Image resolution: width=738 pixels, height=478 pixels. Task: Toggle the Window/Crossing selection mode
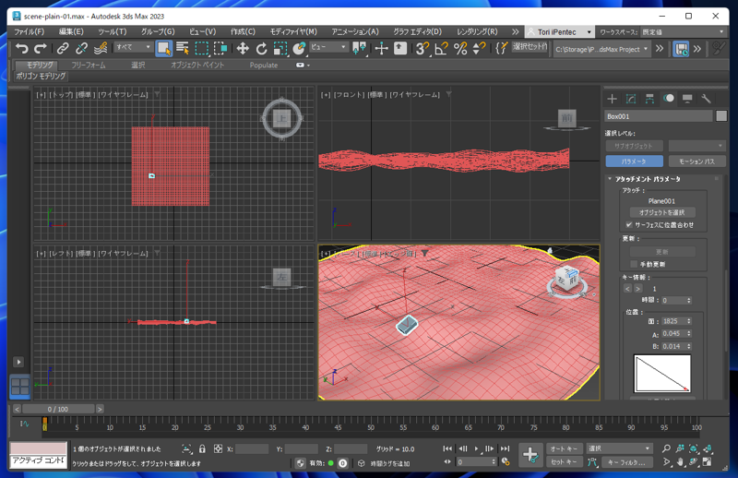(220, 48)
